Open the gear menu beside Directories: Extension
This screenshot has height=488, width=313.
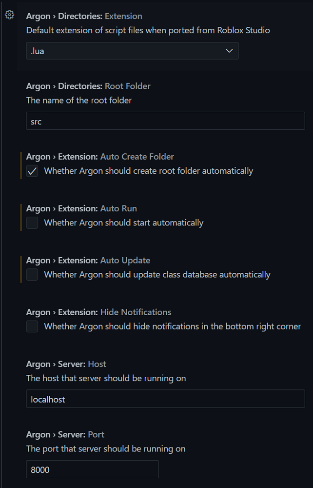[x=9, y=15]
